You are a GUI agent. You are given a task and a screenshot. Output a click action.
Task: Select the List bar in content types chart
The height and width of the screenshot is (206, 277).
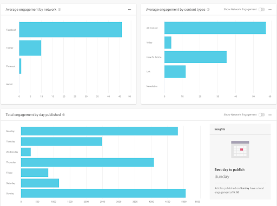point(175,72)
